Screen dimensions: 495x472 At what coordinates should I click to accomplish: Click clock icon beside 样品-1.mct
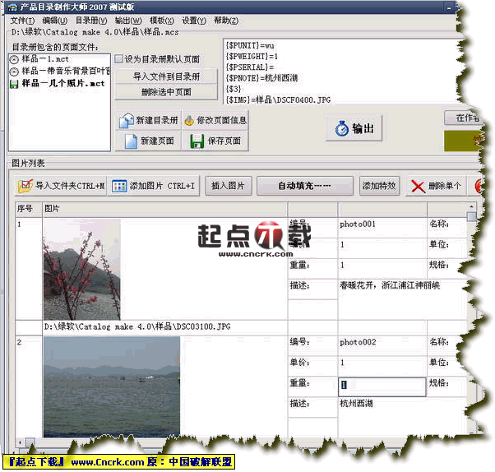coord(14,59)
